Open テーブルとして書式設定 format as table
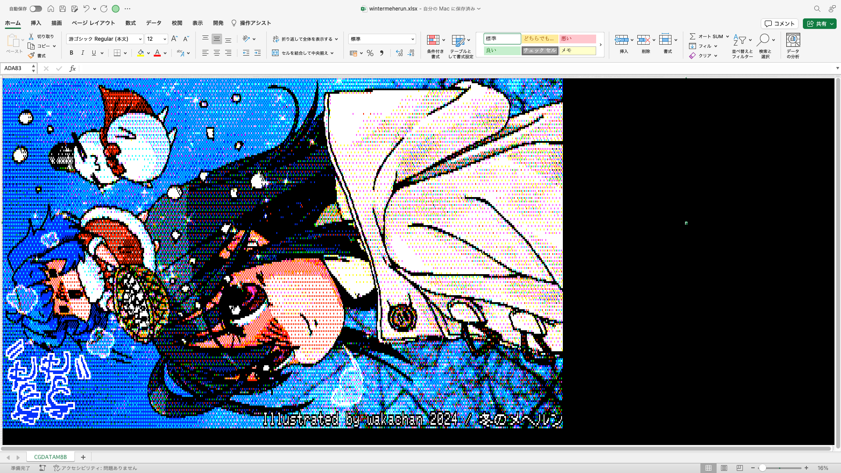841x473 pixels. tap(460, 46)
